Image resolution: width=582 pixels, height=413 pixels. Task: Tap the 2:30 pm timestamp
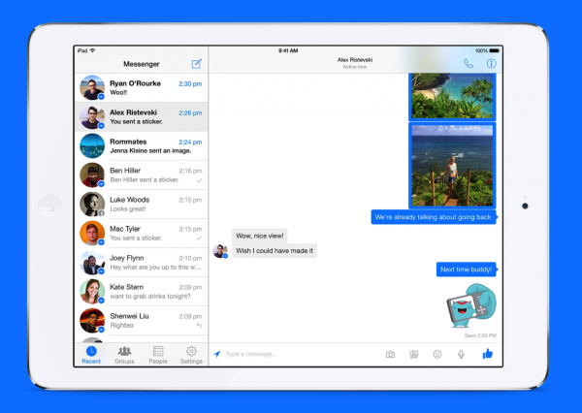point(190,84)
